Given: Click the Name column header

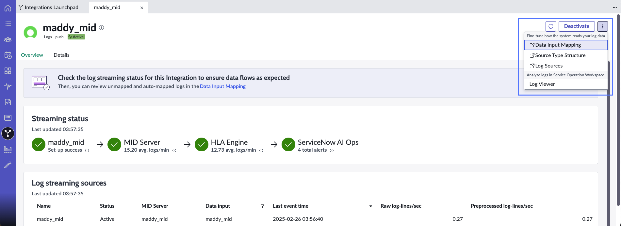Looking at the screenshot, I should (x=44, y=206).
